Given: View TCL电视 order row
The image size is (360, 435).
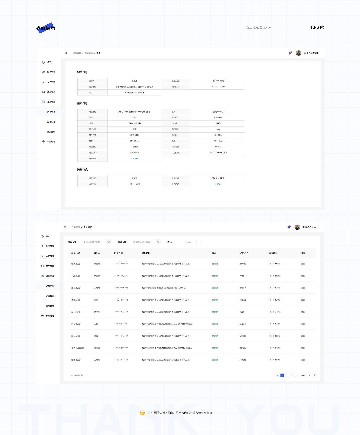Looking at the screenshot, I should click(x=303, y=276).
